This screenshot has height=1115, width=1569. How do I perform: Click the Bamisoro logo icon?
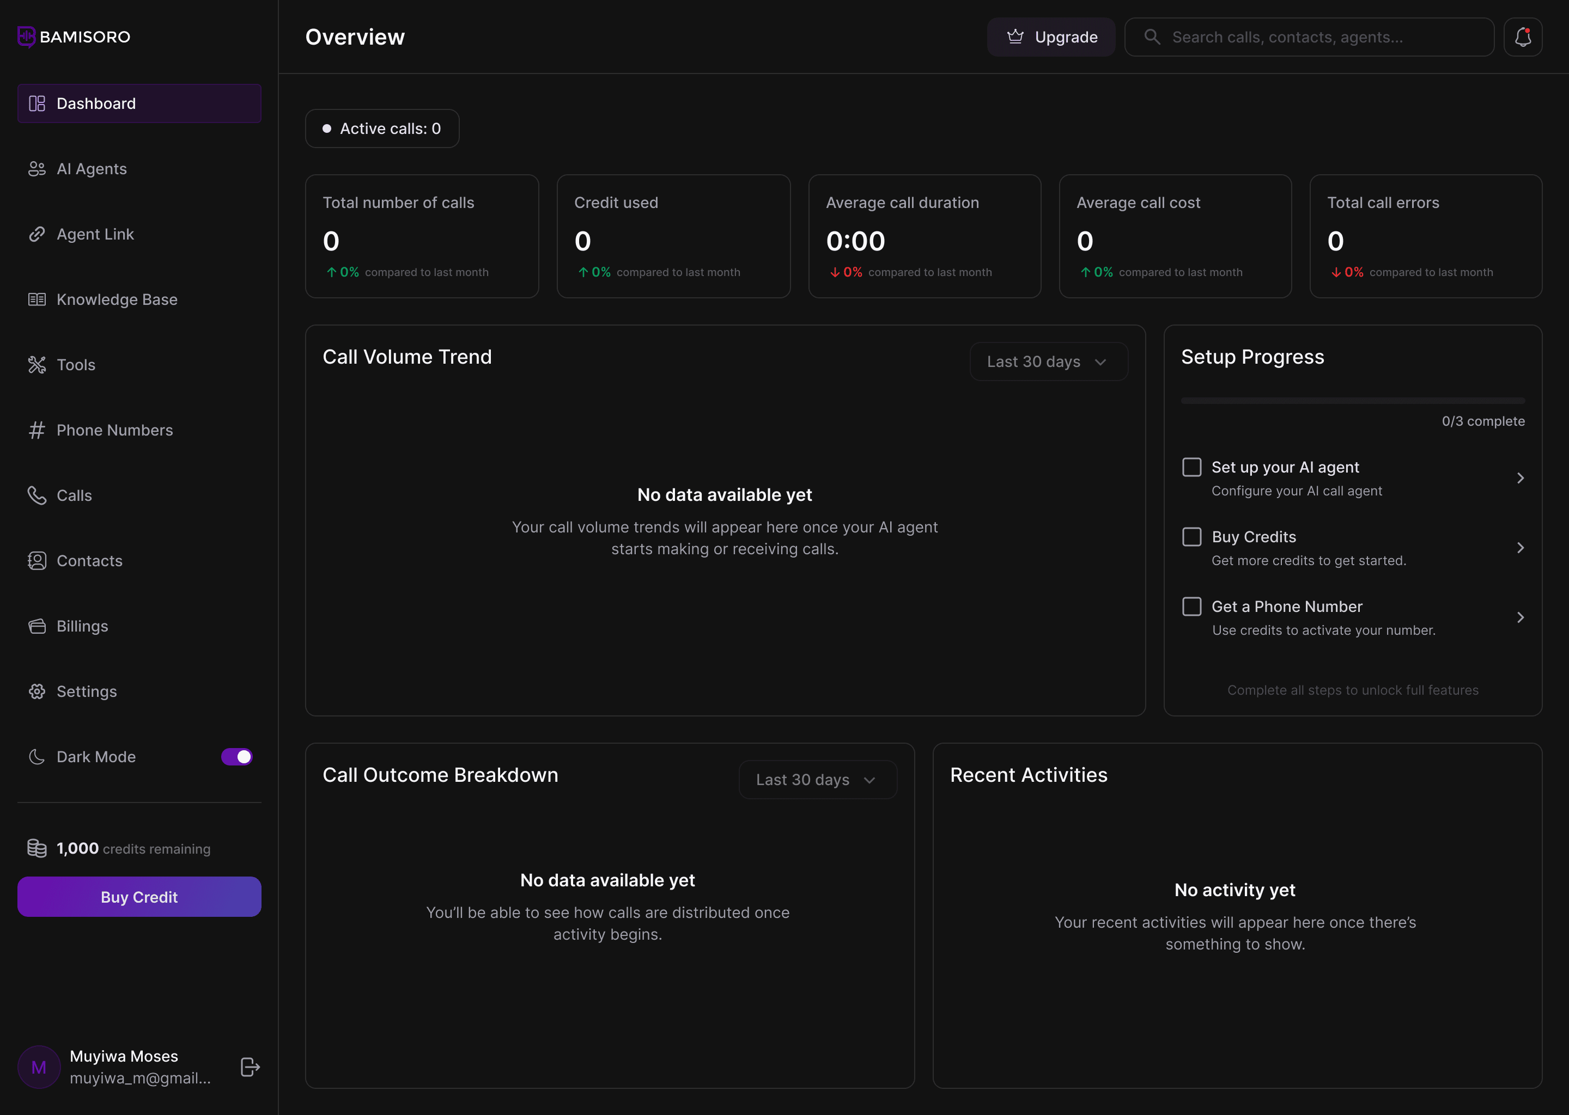click(x=26, y=36)
